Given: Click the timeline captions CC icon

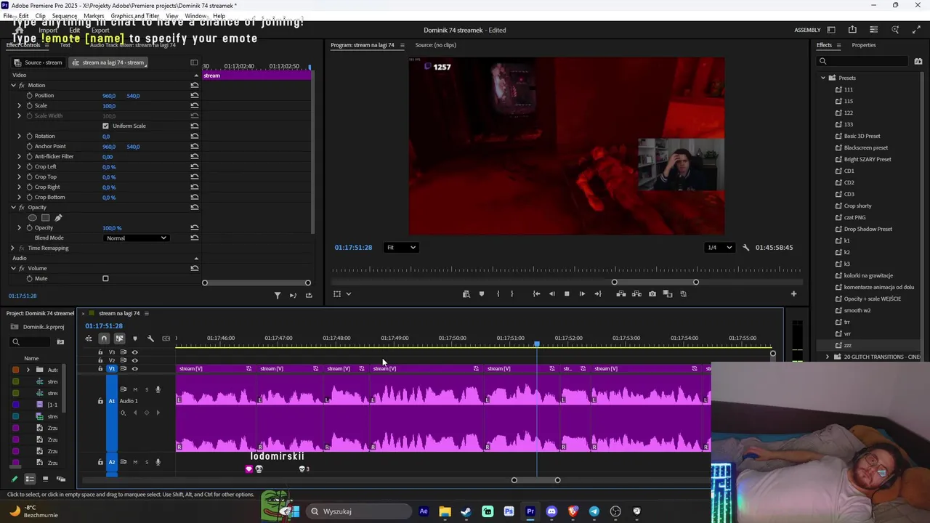Looking at the screenshot, I should coord(166,338).
